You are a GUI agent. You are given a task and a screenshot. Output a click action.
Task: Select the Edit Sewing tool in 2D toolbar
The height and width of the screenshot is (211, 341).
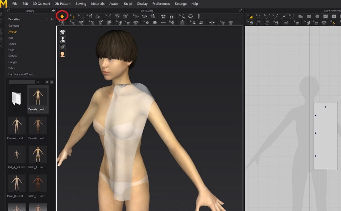(x=250, y=22)
